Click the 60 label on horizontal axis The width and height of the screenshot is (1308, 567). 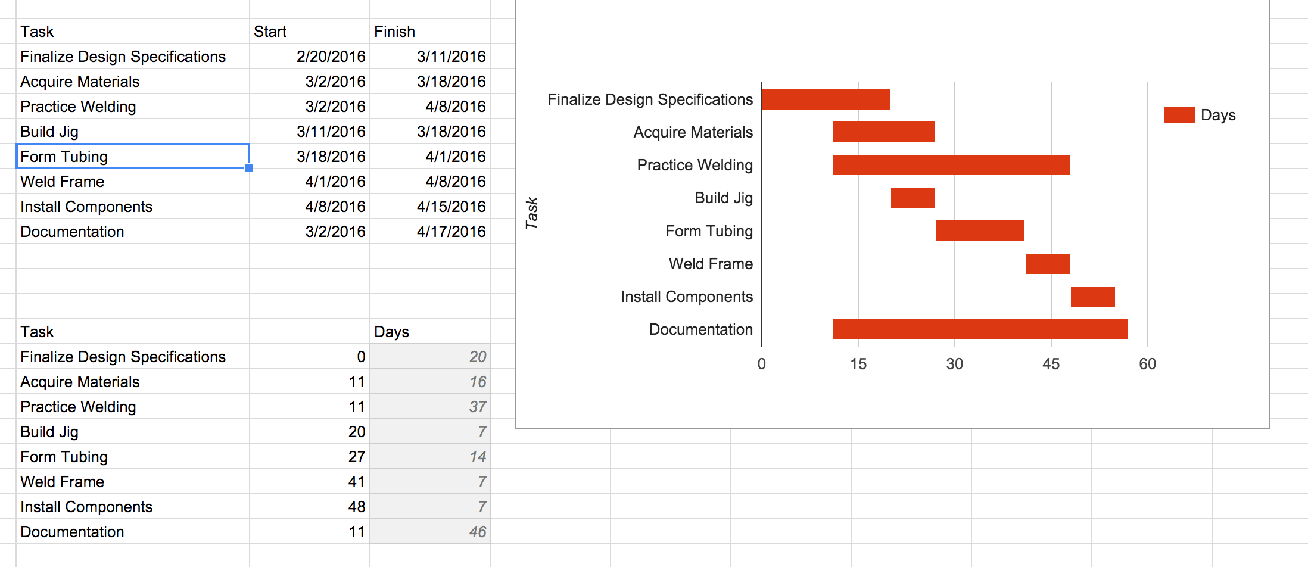click(1147, 364)
